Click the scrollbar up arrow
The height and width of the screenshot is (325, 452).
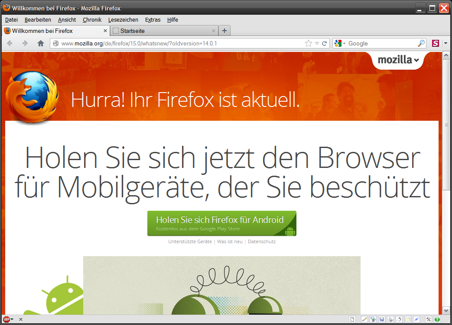[x=446, y=55]
